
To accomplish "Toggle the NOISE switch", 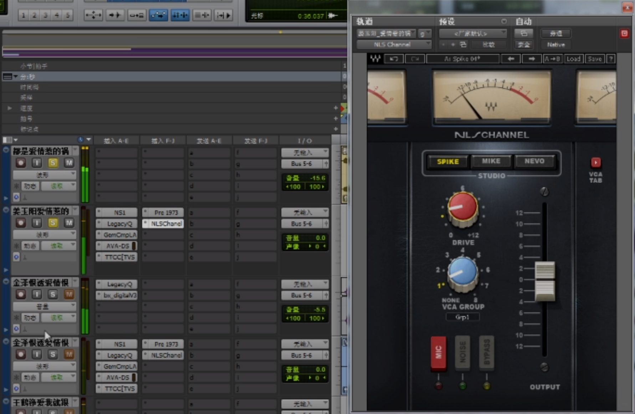I will [462, 352].
